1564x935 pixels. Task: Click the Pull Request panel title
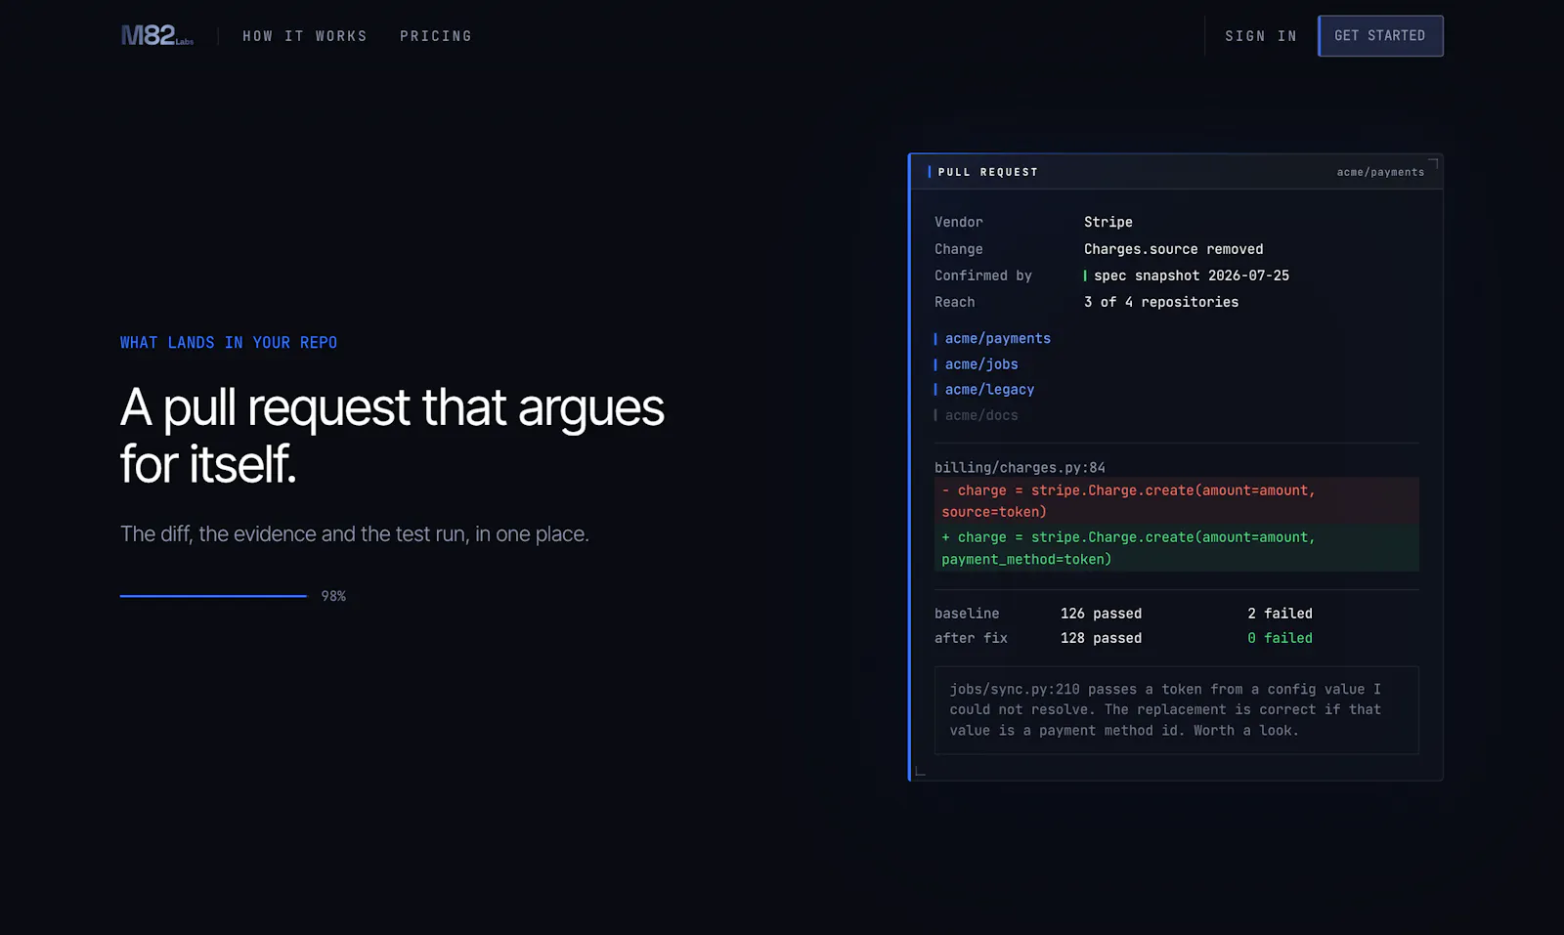pos(987,172)
